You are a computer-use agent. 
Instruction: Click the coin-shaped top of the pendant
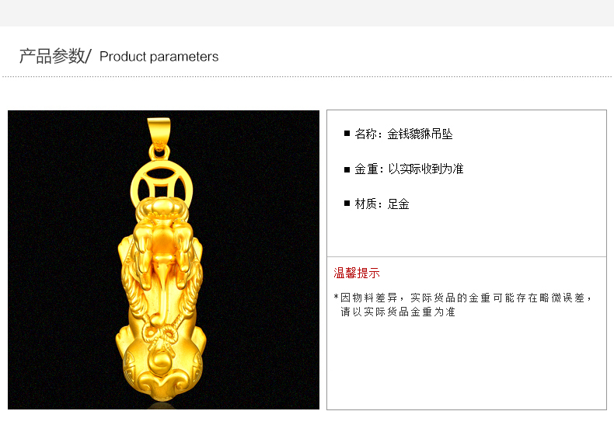click(162, 184)
